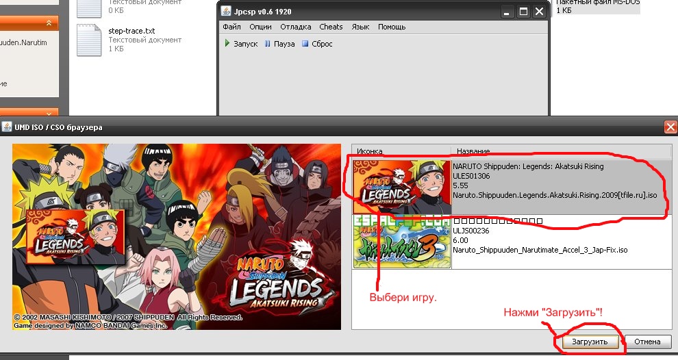This screenshot has width=678, height=360.
Task: Select the ULJS00236 game ID text
Action: tap(471, 231)
